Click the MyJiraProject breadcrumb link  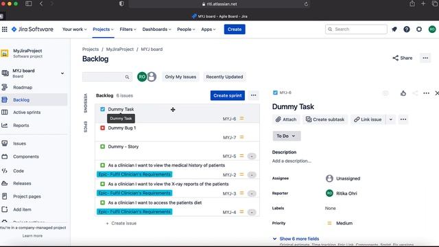coord(120,49)
